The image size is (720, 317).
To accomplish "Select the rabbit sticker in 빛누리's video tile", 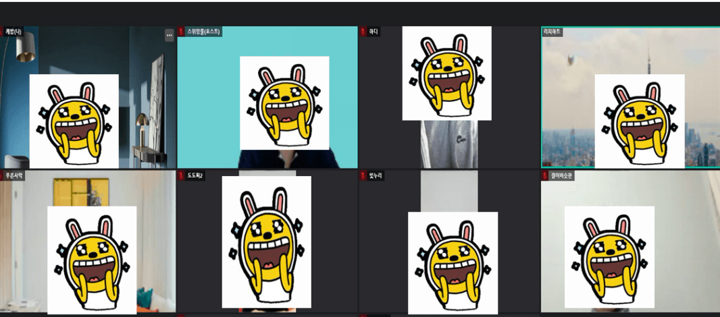I will [x=453, y=262].
